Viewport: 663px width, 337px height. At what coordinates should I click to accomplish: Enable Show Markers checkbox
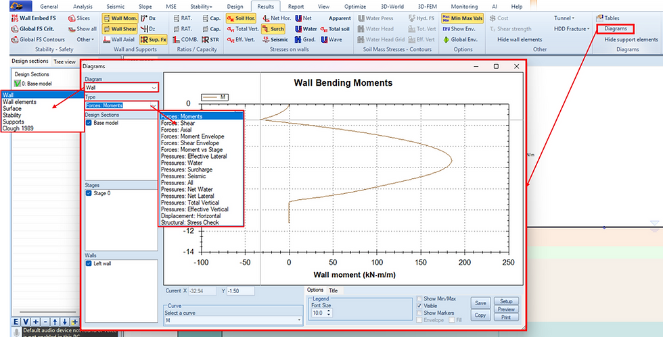[x=419, y=313]
